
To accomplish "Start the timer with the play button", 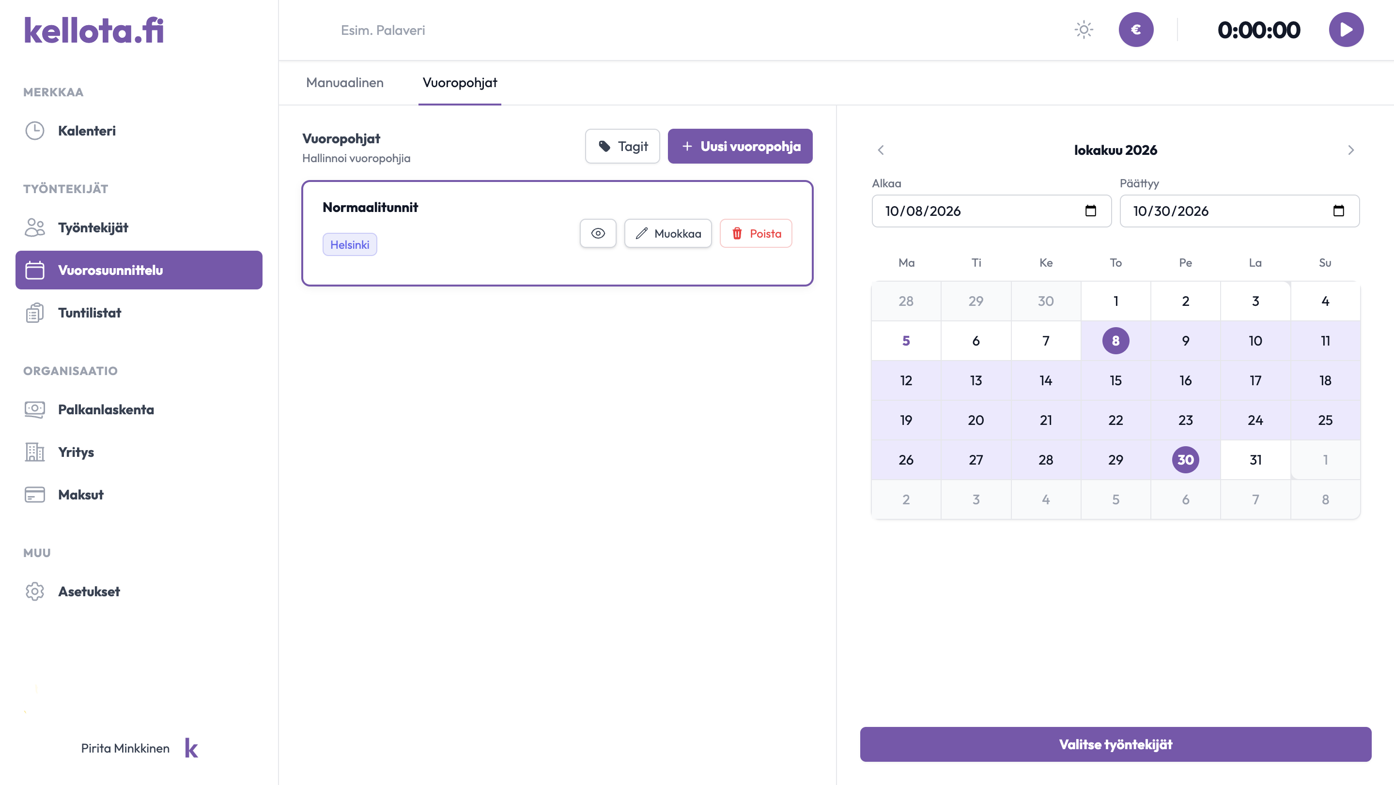I will [1346, 30].
